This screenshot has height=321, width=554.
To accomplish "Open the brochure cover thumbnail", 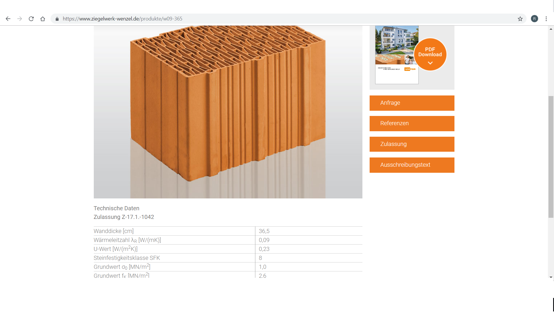I will tap(397, 55).
